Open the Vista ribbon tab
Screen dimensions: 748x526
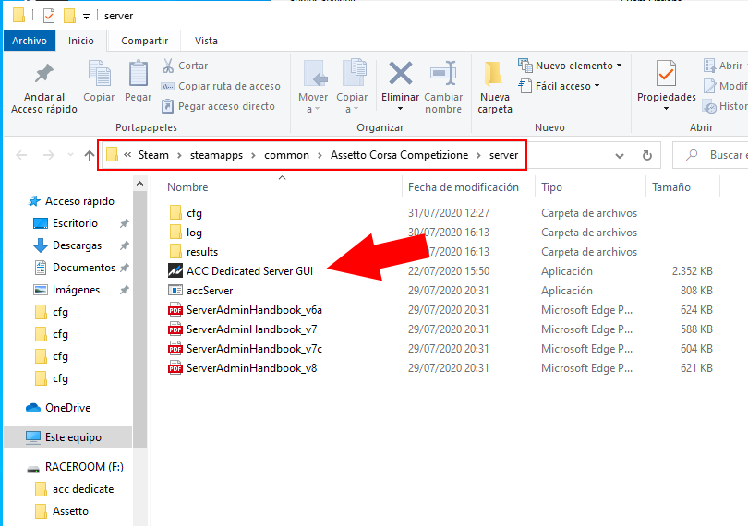point(206,41)
